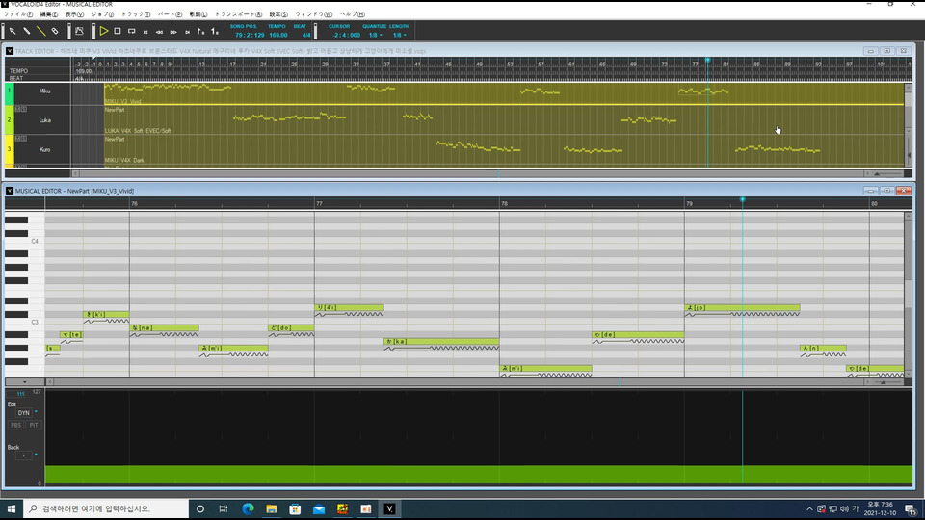Mute the Luka track with M button
925x520 pixels.
pos(17,109)
